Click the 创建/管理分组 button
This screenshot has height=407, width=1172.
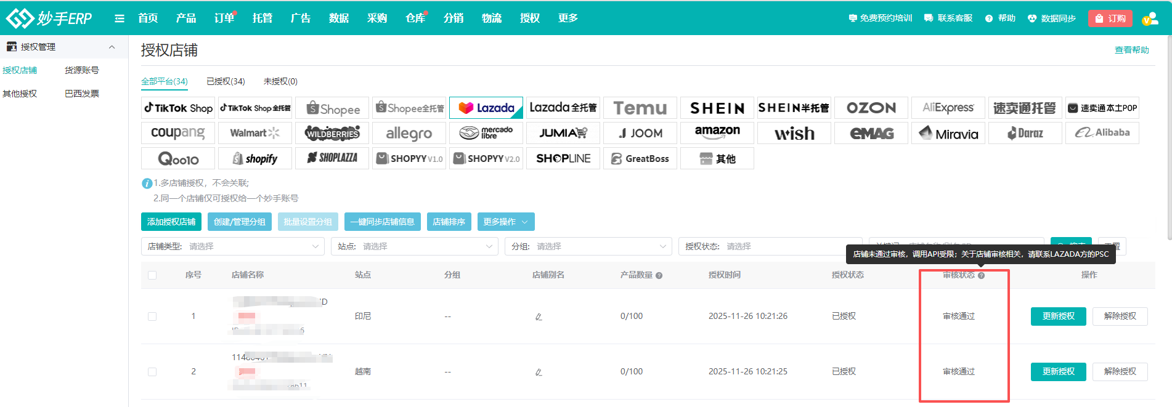click(240, 222)
